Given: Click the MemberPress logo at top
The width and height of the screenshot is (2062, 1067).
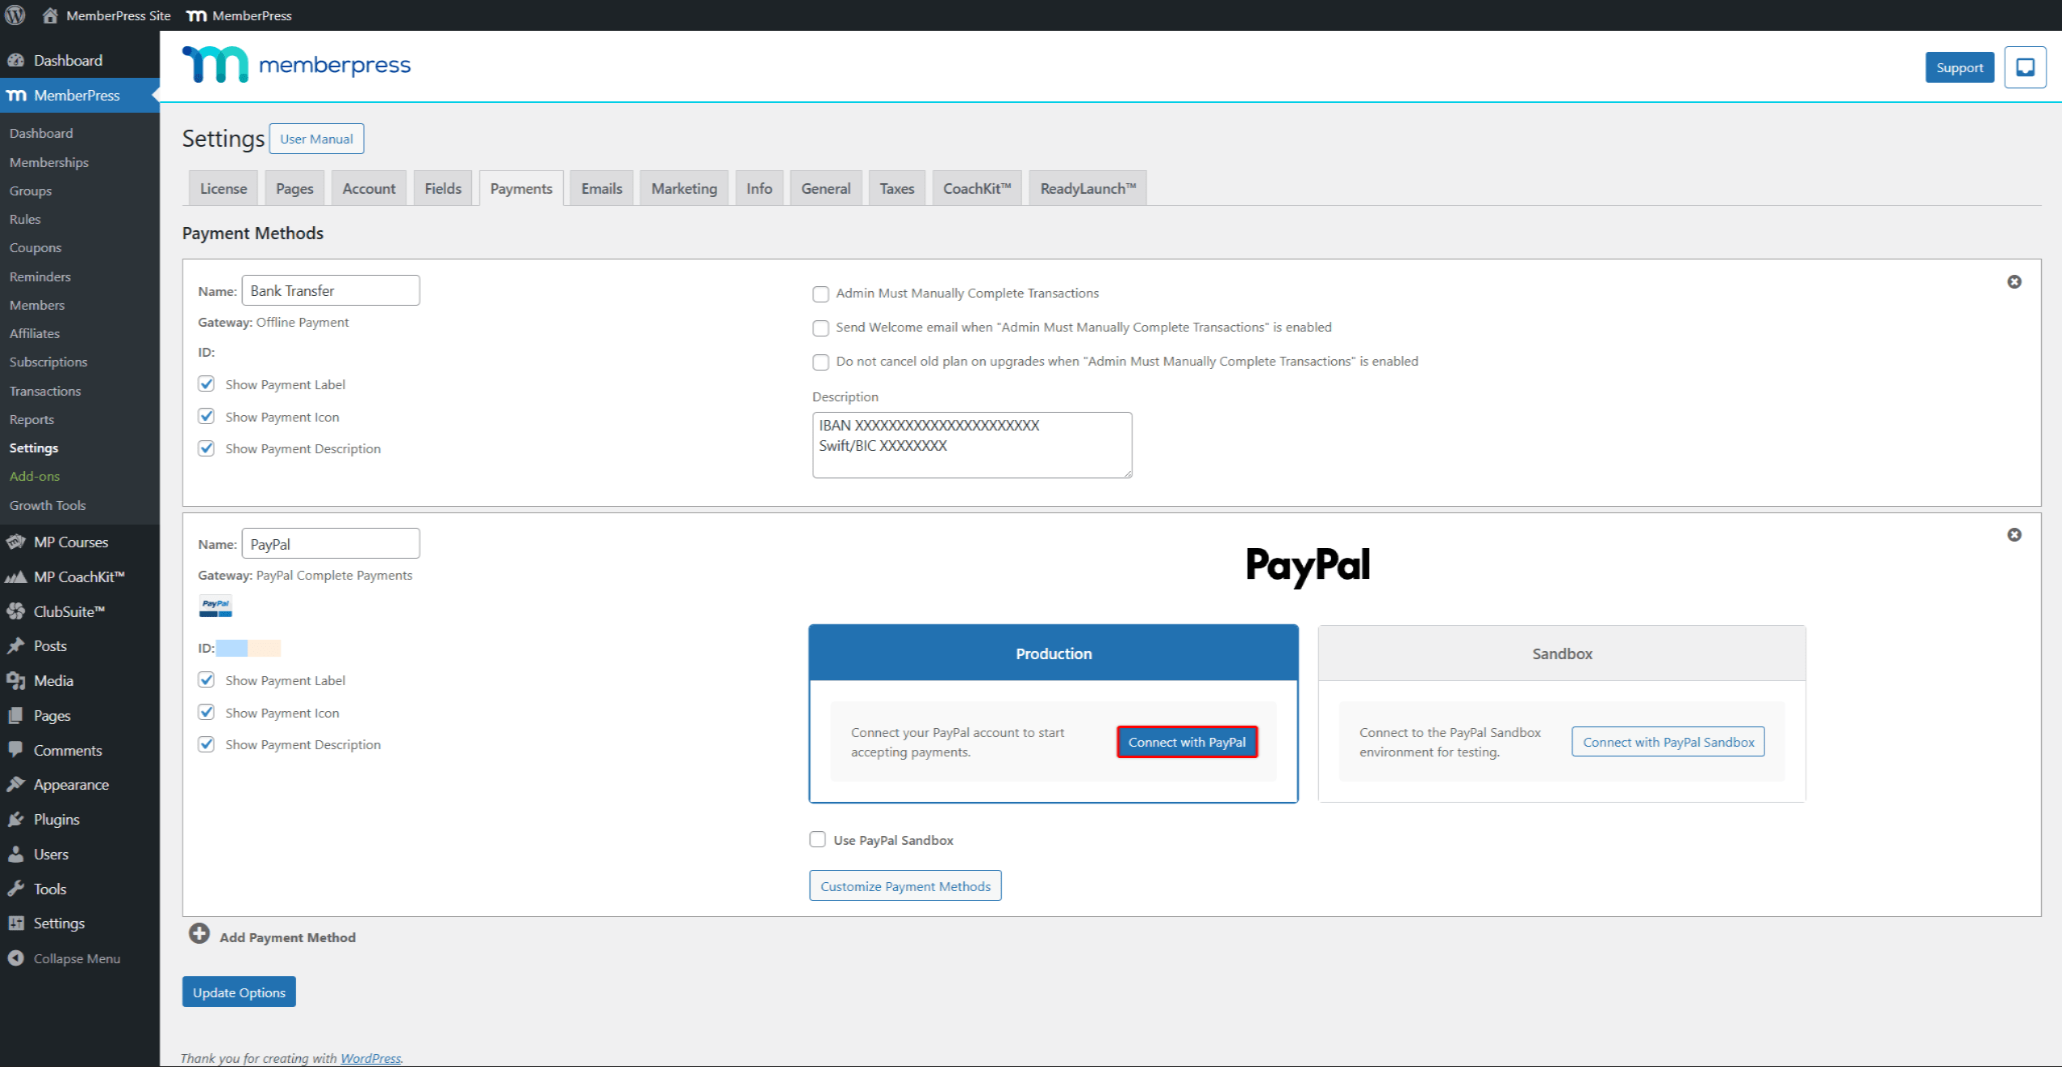Looking at the screenshot, I should point(296,65).
